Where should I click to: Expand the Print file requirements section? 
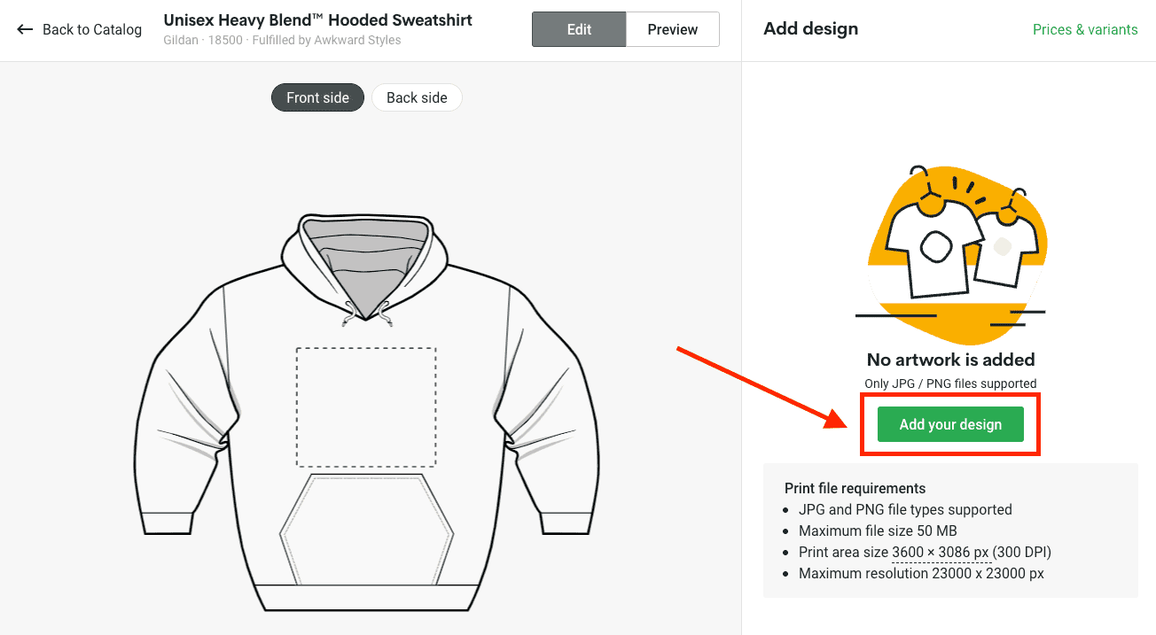(855, 488)
